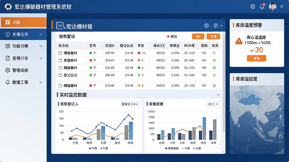Tick the checkbox in the 库壁器材 row

click(x=60, y=60)
